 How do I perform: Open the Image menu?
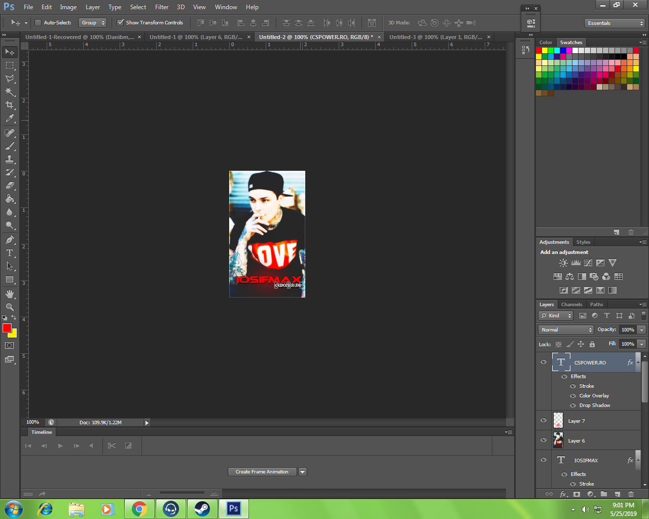[68, 7]
